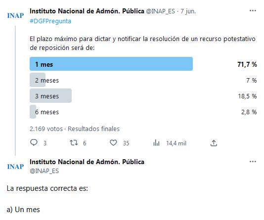Open the #DGFPregunta hashtag link
This screenshot has height=220, width=264.
(50, 21)
